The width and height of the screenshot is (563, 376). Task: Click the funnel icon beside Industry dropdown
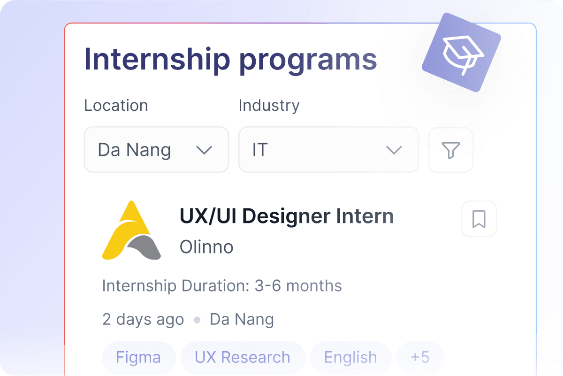point(450,150)
